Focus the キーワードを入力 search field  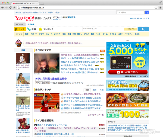pos(103,29)
